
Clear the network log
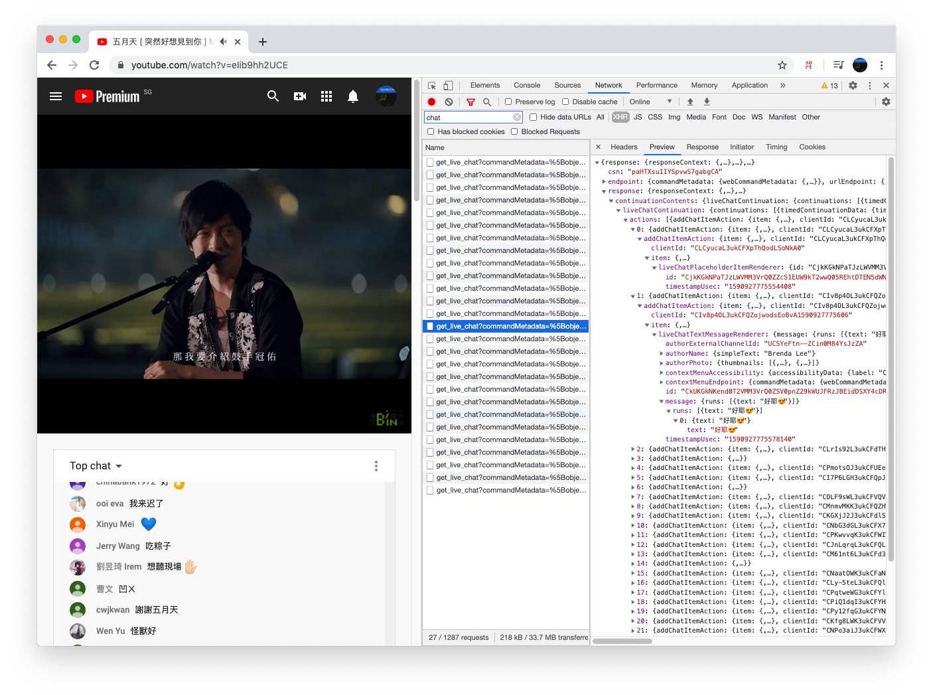[449, 102]
